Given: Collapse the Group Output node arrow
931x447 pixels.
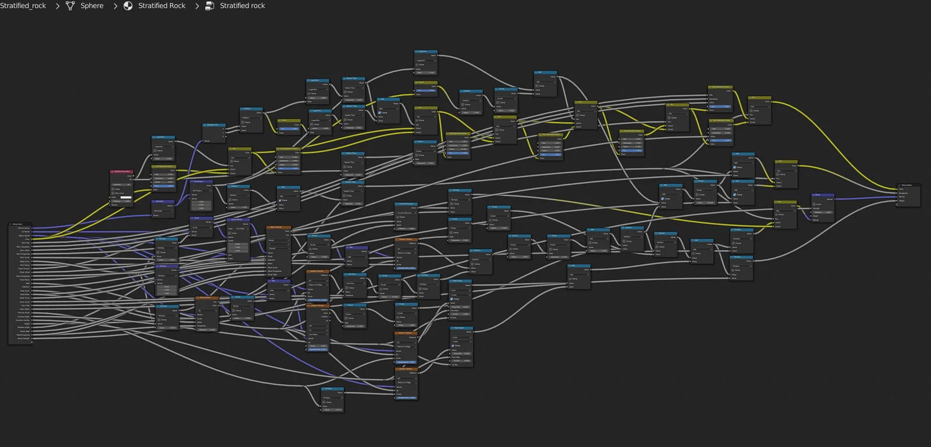Looking at the screenshot, I should pyautogui.click(x=900, y=185).
